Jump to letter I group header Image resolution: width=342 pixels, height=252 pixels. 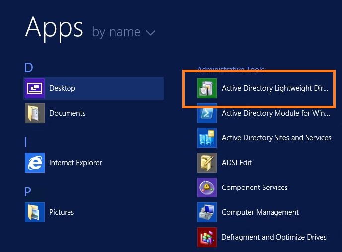pyautogui.click(x=26, y=142)
